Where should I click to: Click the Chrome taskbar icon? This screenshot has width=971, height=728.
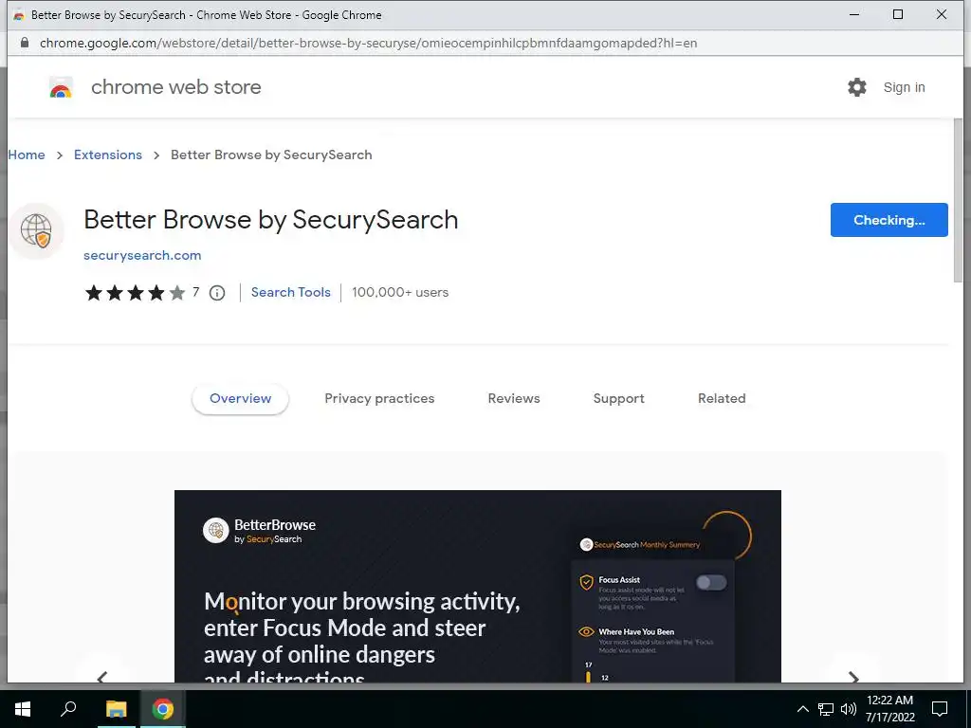tap(163, 709)
